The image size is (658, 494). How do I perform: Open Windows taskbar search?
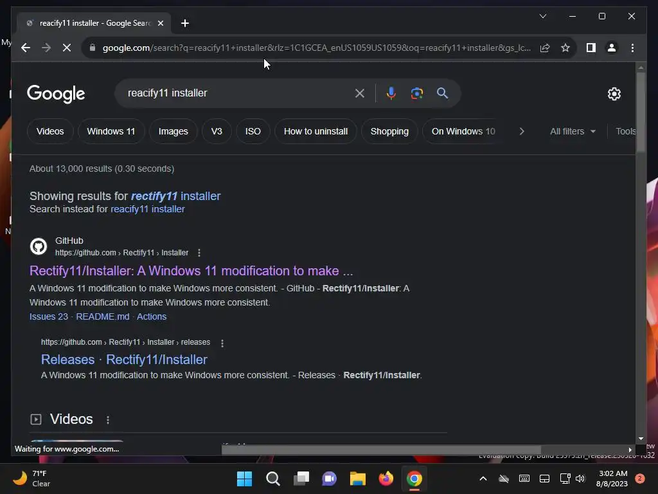pyautogui.click(x=272, y=479)
